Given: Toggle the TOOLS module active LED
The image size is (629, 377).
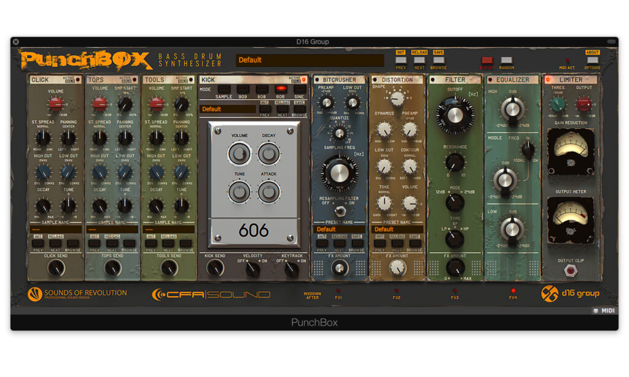Looking at the screenshot, I should tap(191, 80).
